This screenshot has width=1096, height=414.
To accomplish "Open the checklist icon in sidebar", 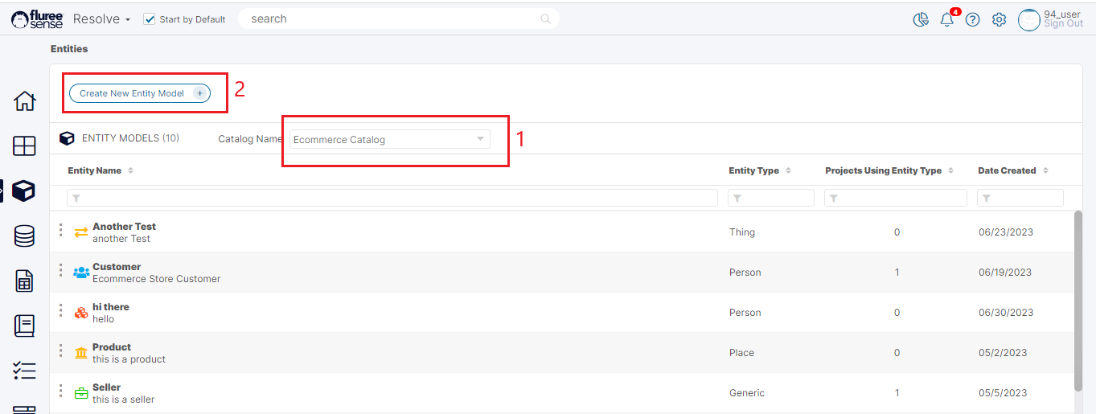I will (24, 371).
